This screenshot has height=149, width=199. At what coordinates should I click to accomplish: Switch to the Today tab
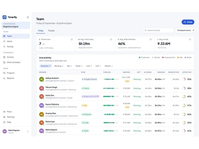41,31
